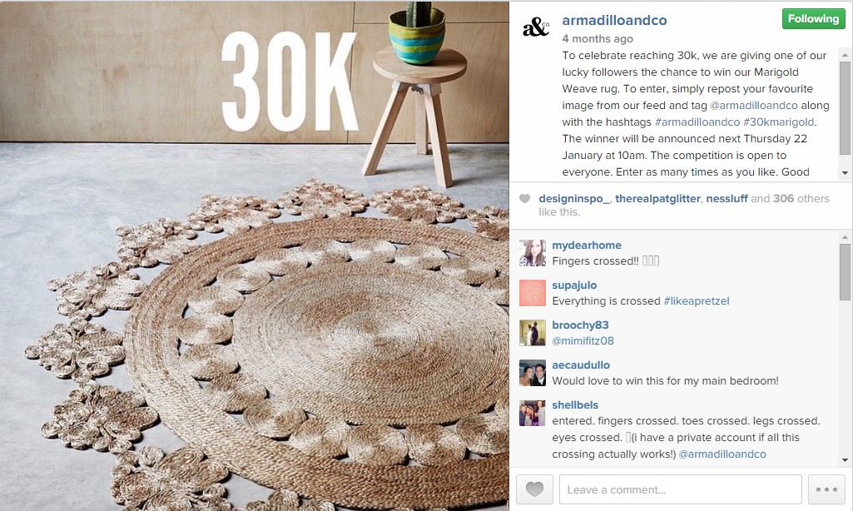
Task: Click caption scrollbar down arrow
Action: [x=845, y=173]
